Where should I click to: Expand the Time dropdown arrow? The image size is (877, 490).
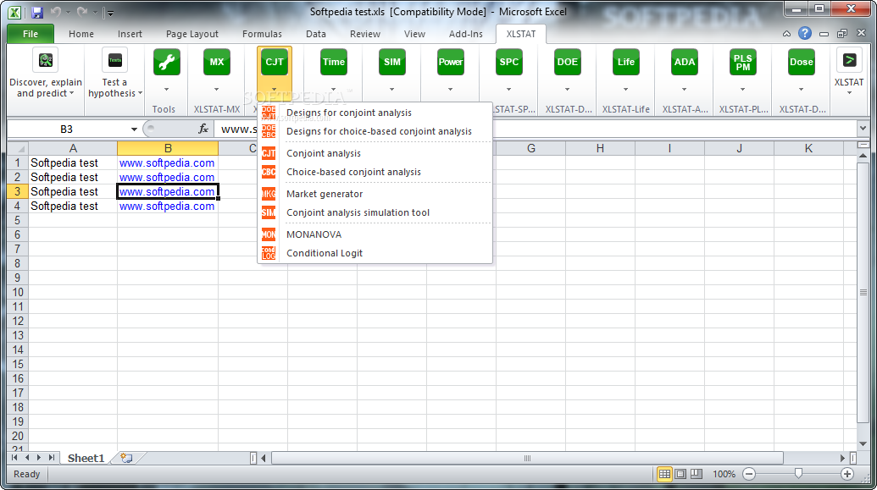(x=333, y=90)
